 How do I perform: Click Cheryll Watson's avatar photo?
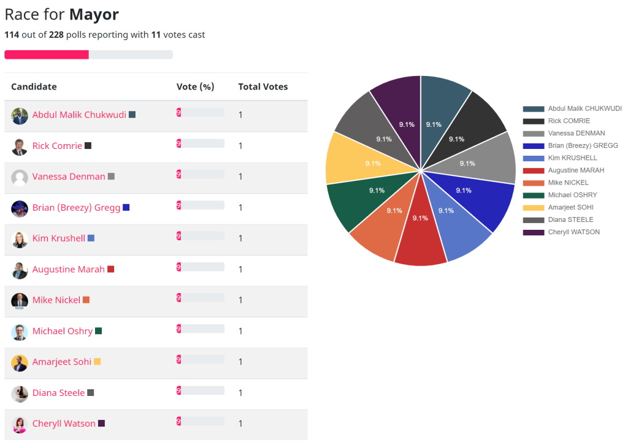click(20, 424)
